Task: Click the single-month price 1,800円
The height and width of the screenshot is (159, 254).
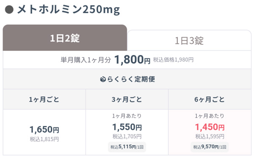Action: (132, 60)
